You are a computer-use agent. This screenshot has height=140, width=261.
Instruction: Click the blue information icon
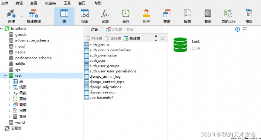(x=238, y=29)
